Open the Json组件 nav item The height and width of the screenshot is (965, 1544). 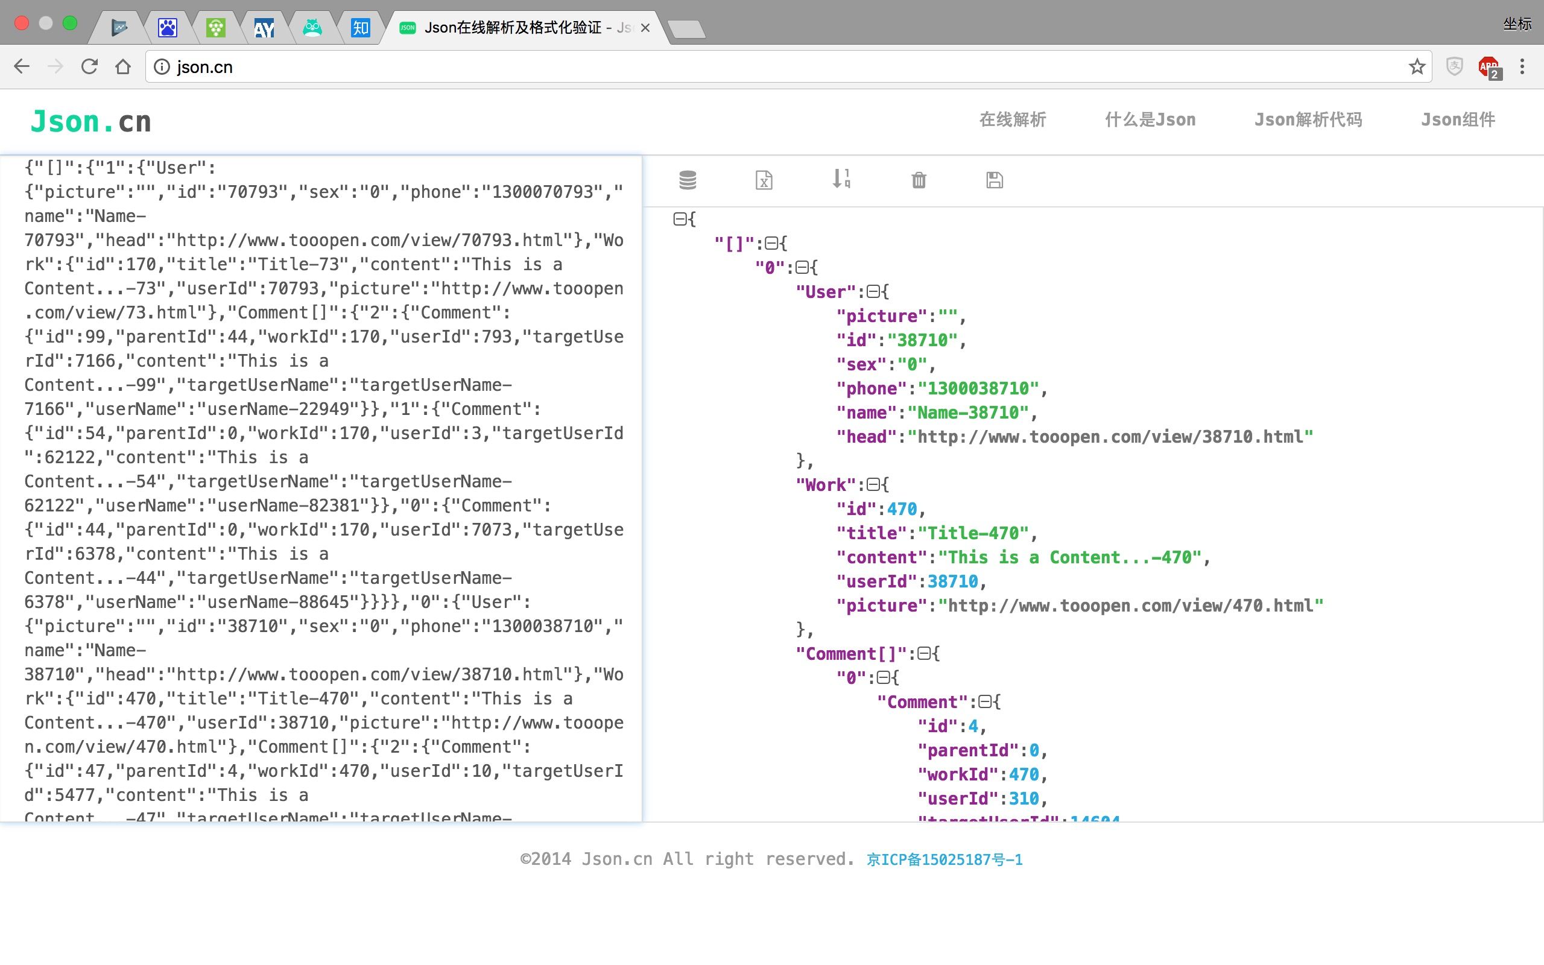point(1458,119)
